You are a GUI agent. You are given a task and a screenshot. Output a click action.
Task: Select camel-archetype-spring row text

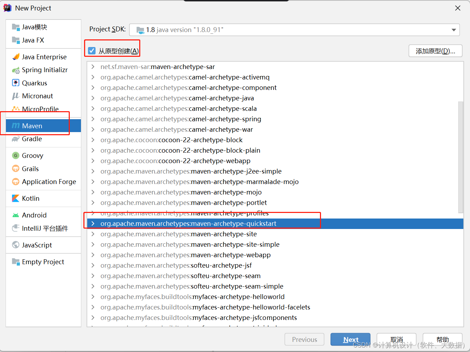pyautogui.click(x=181, y=119)
